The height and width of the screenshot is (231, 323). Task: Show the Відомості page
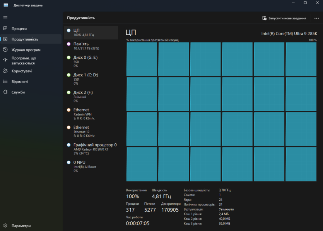(x=31, y=82)
